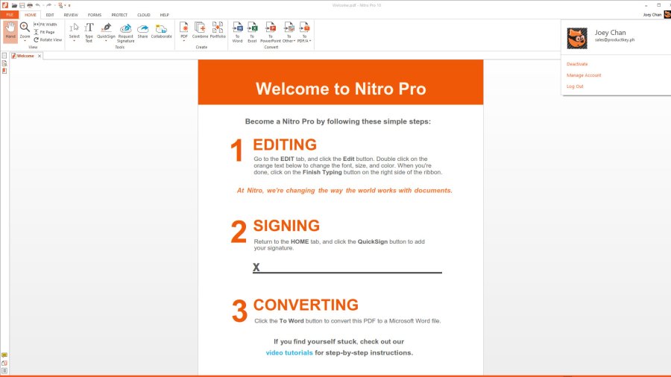Viewport: 671px width, 377px height.
Task: Click Log Out
Action: click(575, 86)
